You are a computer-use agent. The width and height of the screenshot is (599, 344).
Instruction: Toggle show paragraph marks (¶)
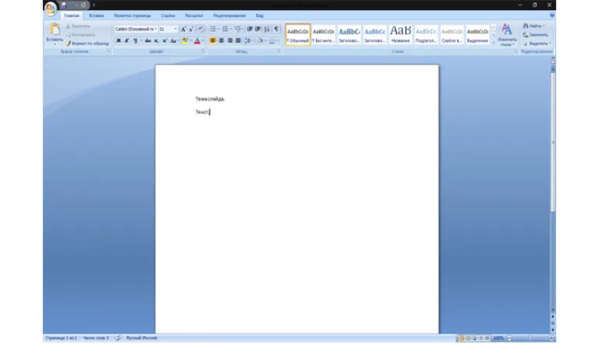point(276,30)
